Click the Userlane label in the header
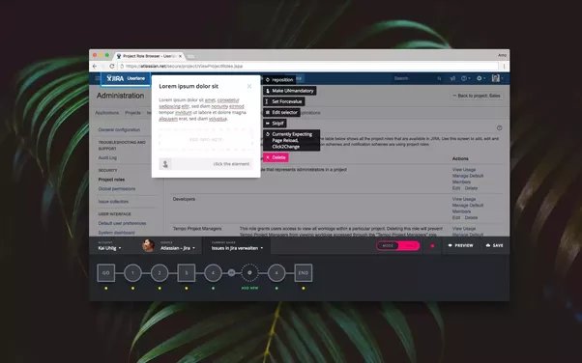This screenshot has height=363, width=582. [136, 78]
